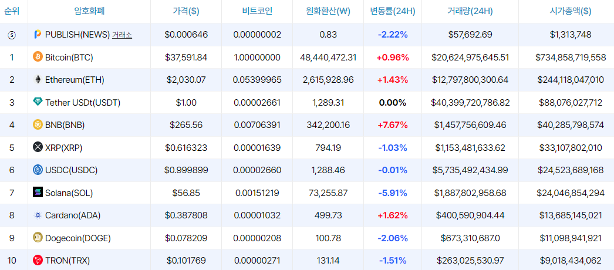Sort by the 순위 column header

click(x=12, y=11)
